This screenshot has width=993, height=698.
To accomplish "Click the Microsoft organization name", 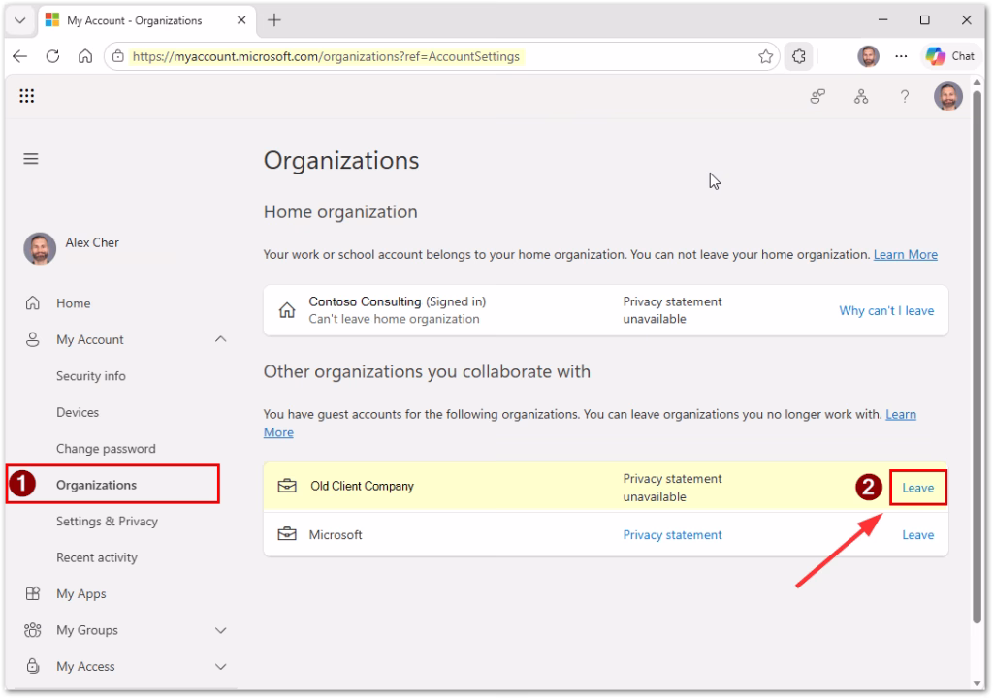I will coord(335,534).
